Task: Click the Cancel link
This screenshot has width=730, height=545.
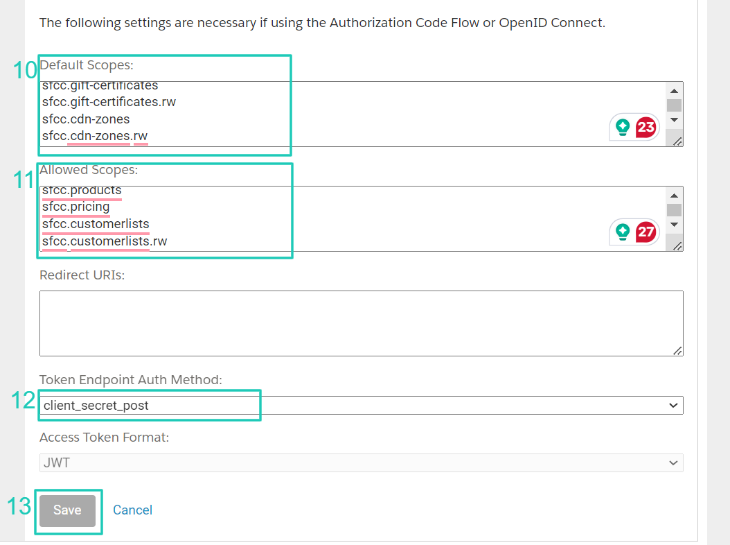Action: (132, 510)
